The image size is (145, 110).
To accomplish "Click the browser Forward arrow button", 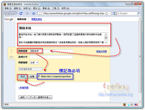I will [x=12, y=13].
